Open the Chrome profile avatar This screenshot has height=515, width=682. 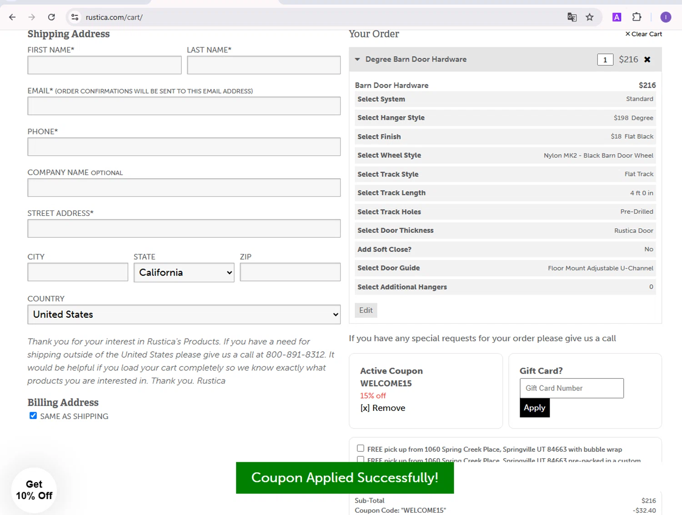(666, 17)
